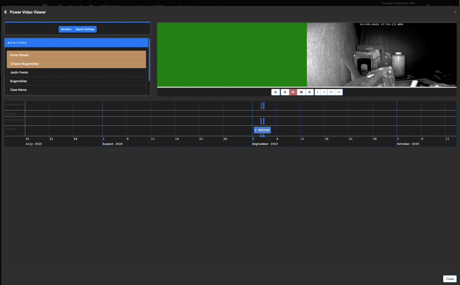Select the Jardin Frente monitor

76,72
